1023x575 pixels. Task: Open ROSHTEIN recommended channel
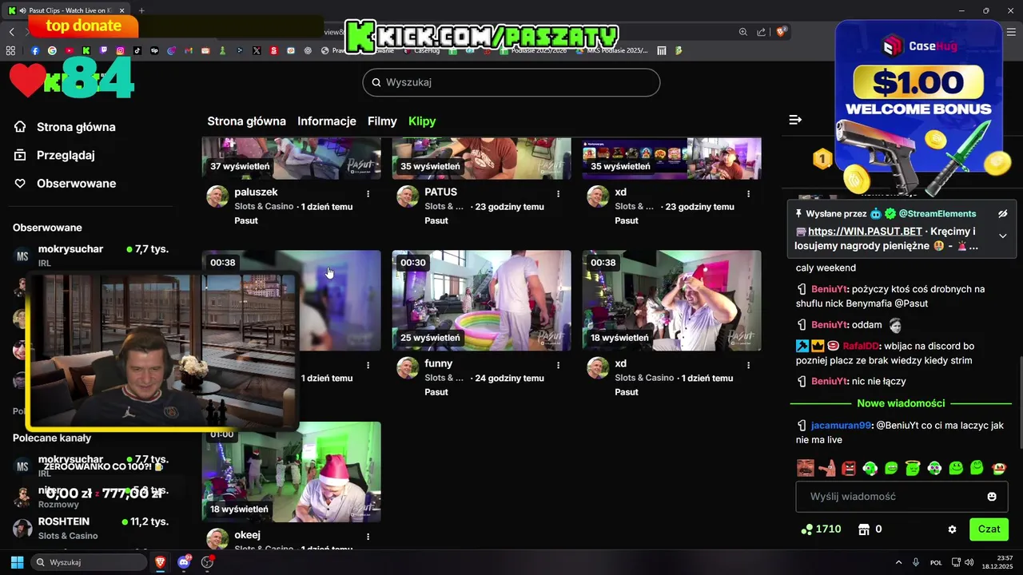coord(92,528)
